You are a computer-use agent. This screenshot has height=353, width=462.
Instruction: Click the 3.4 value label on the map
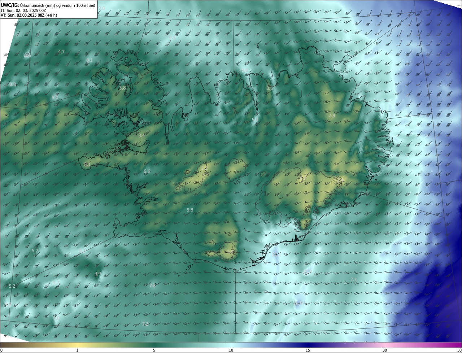coord(141,136)
